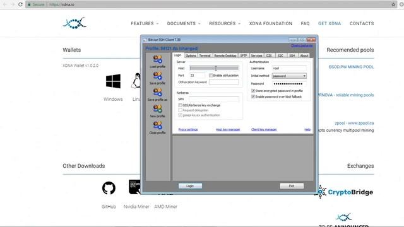
Task: Toggle Enable obfuscation checkbox
Action: pyautogui.click(x=211, y=76)
